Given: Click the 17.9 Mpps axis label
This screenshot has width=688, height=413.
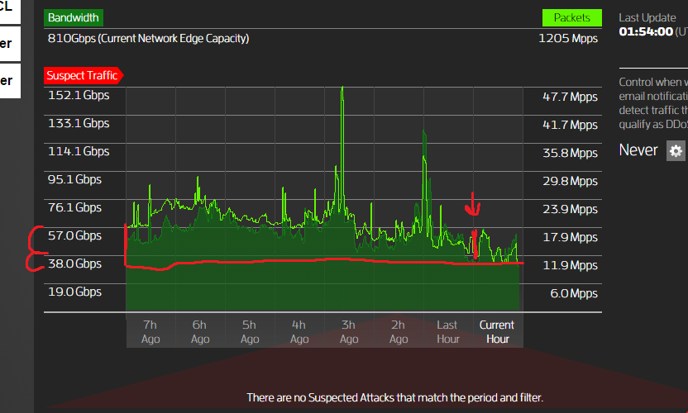Looking at the screenshot, I should click(x=570, y=237).
